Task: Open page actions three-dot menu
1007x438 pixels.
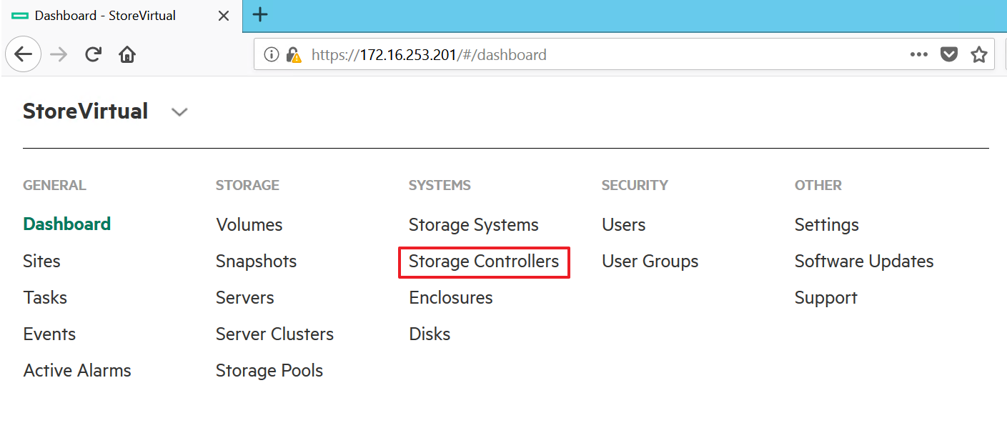Action: 919,54
